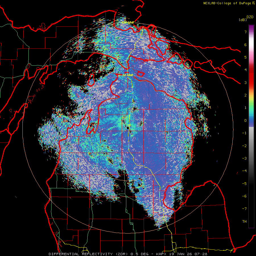Screen dimensions: 256x256
Task: Click the 4 dB scale label
Action: (x=245, y=70)
